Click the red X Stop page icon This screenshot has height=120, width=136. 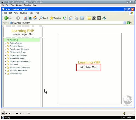[x=25, y=18]
